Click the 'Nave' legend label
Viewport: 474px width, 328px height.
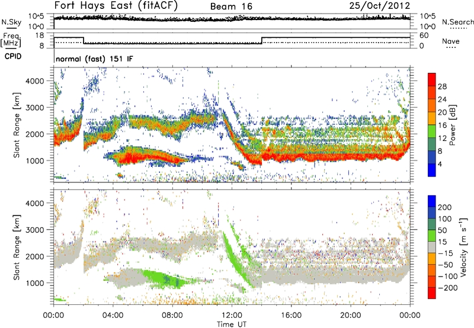tap(451, 41)
